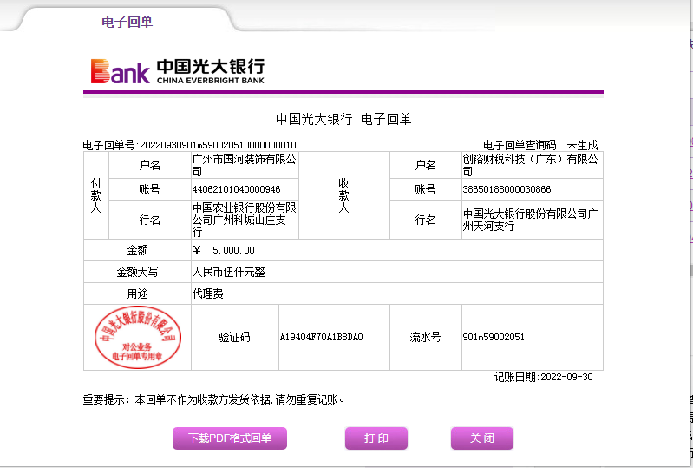Viewport: 693px width, 468px height.
Task: Click payer account 44062101040000946
Action: 237,189
